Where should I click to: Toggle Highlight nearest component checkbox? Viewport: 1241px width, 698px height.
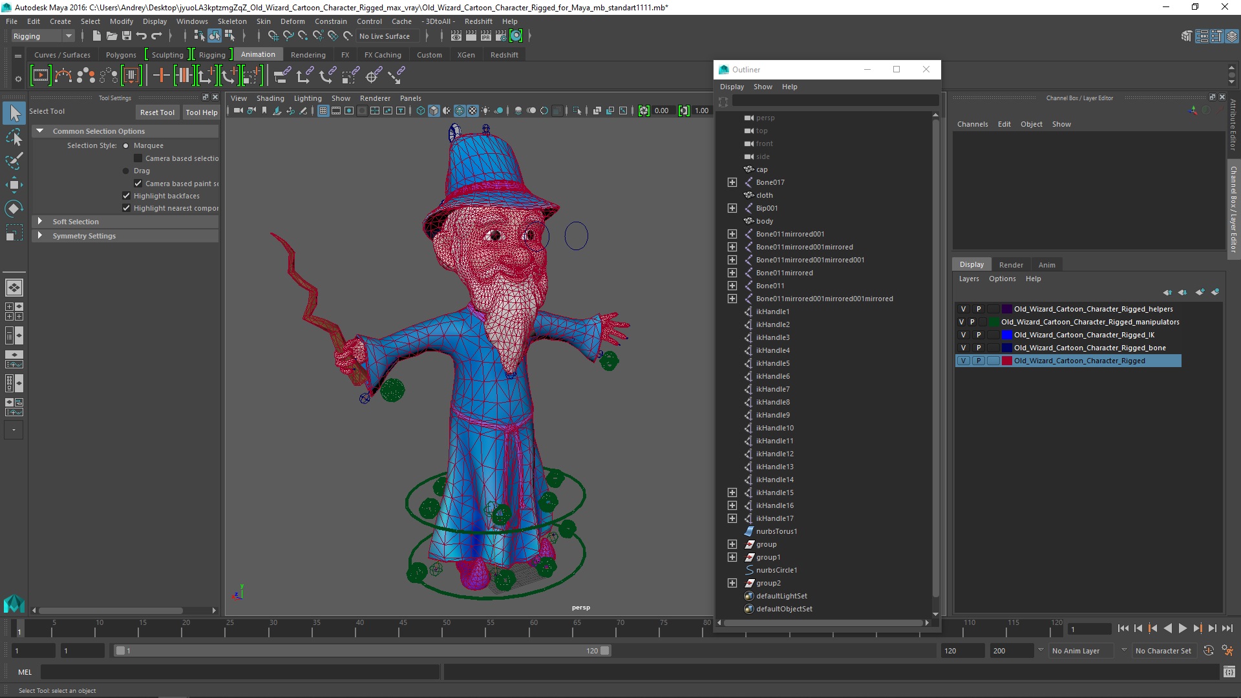pyautogui.click(x=126, y=208)
